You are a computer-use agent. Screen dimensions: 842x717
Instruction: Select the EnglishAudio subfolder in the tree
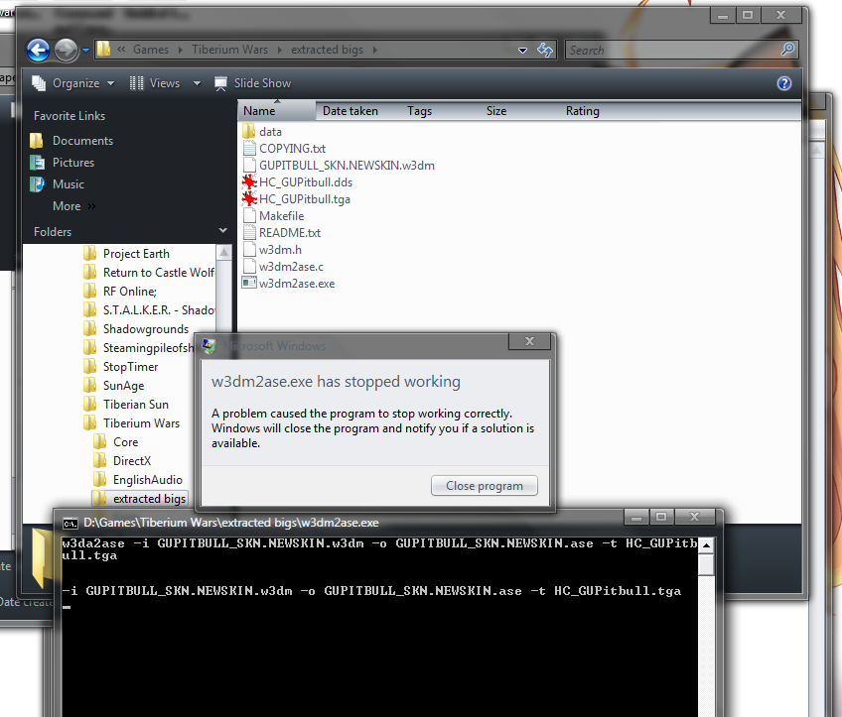(138, 479)
